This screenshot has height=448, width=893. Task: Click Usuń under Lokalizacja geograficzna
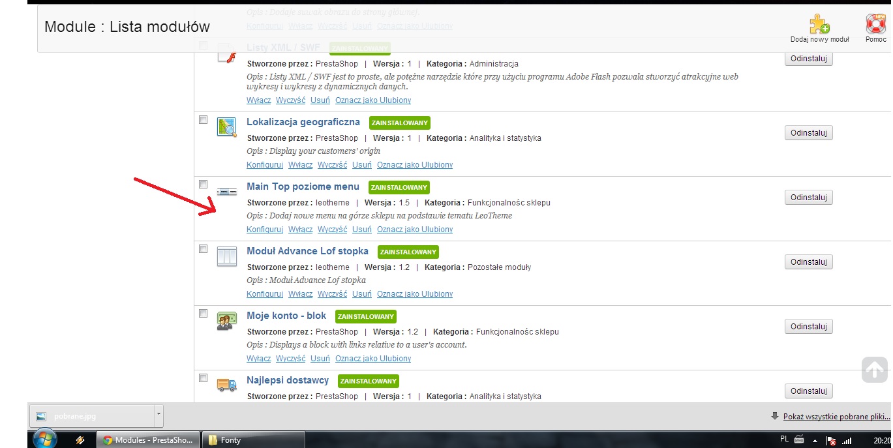click(362, 165)
